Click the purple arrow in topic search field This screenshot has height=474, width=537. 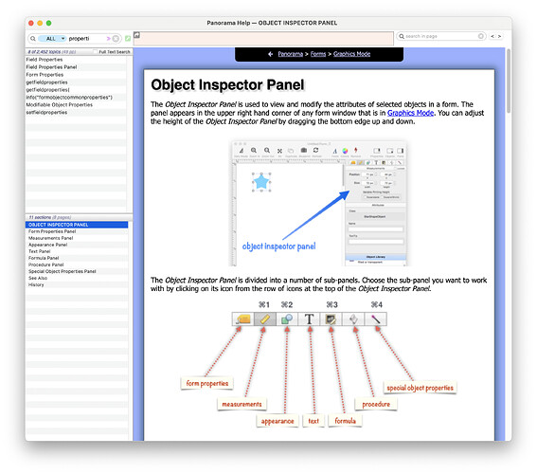(109, 39)
